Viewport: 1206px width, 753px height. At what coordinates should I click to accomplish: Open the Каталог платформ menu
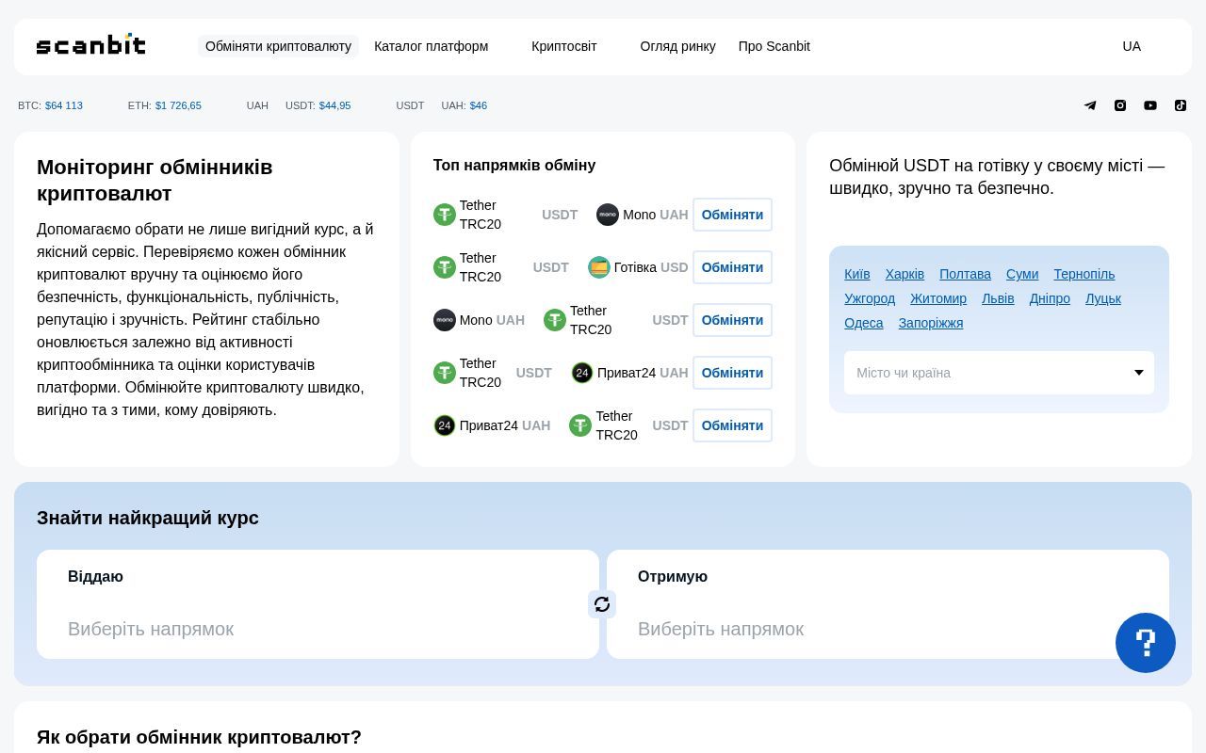point(432,46)
